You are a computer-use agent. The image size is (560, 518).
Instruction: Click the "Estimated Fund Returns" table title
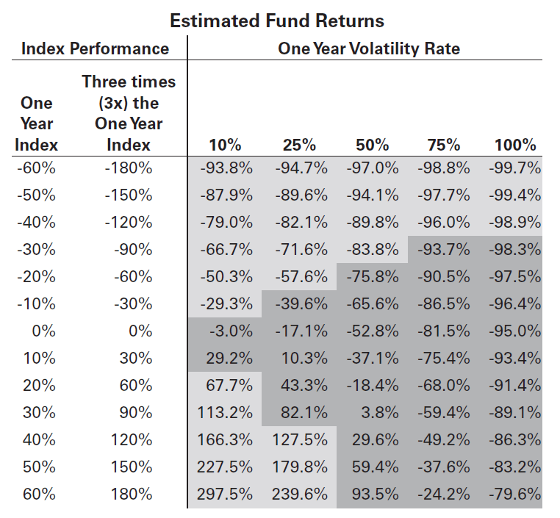pos(276,20)
